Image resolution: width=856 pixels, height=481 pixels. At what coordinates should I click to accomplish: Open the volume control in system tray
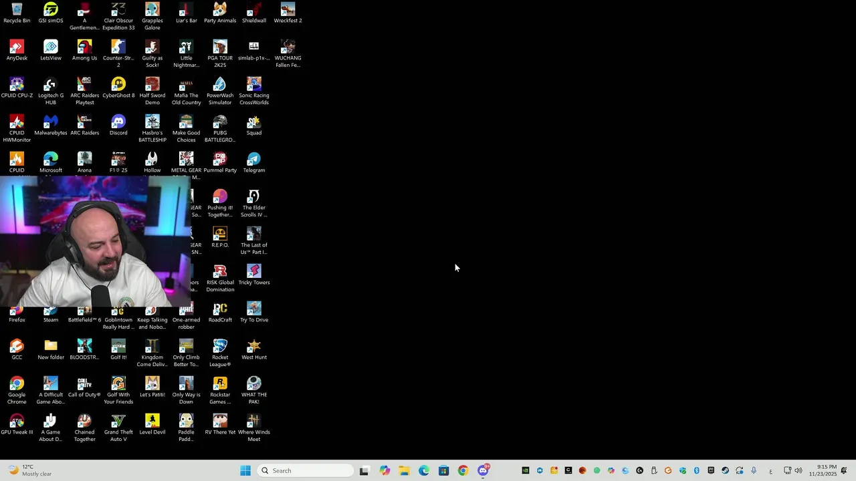(798, 471)
